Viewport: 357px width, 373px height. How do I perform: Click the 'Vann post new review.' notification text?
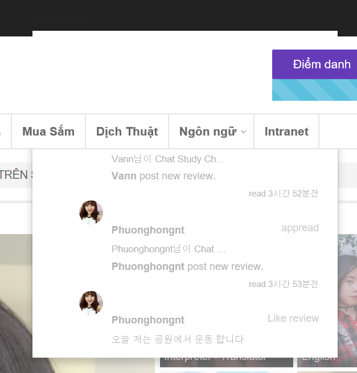163,176
